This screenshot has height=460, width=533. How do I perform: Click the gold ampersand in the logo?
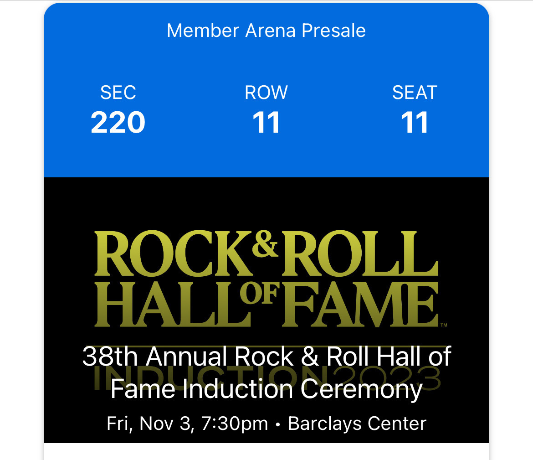click(265, 243)
